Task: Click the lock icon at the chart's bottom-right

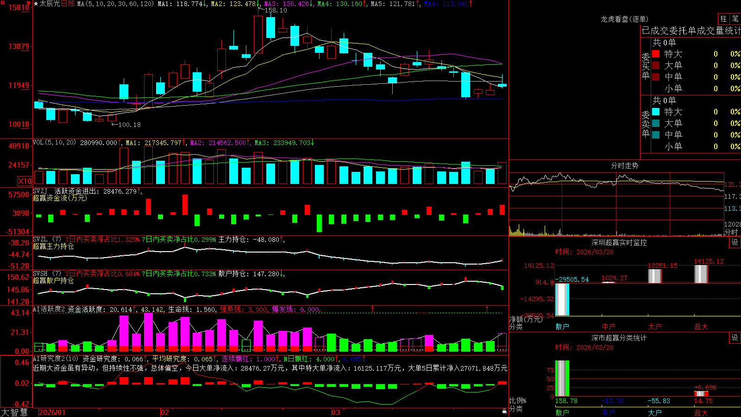Action: [504, 411]
